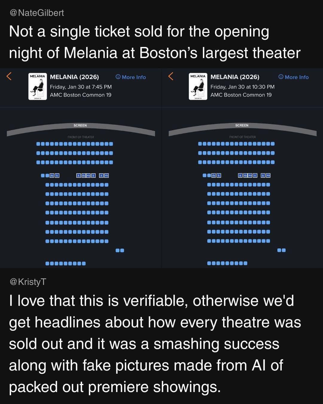323x404 pixels.
Task: Open the @NateGilbert profile handle
Action: pos(37,13)
